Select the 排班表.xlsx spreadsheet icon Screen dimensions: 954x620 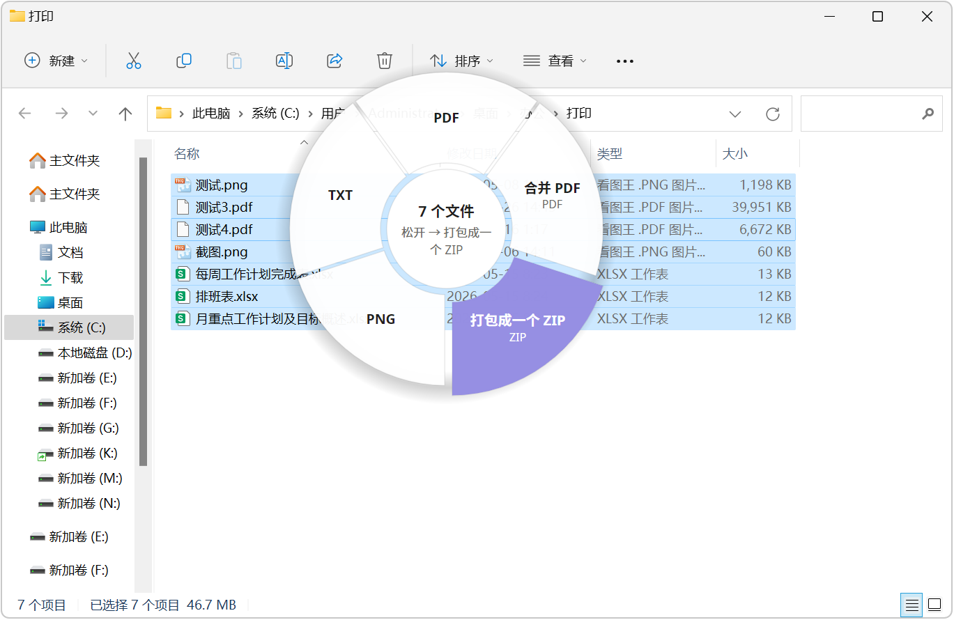coord(183,297)
